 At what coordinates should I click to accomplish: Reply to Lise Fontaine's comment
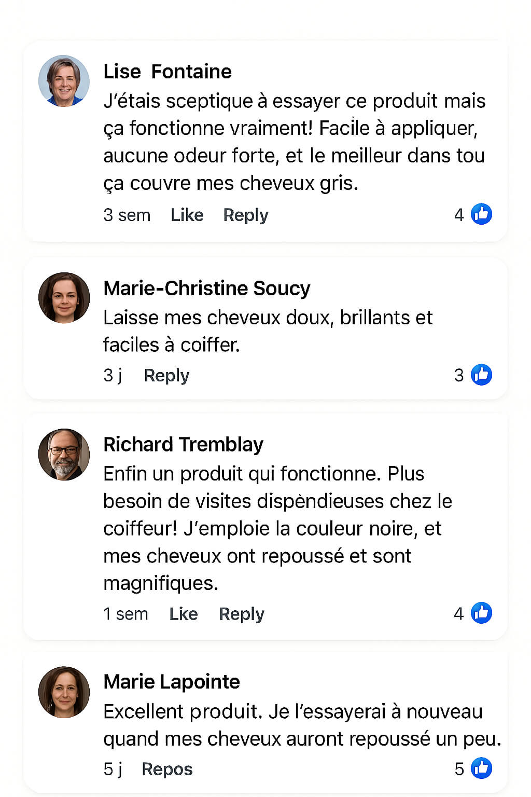click(x=246, y=215)
